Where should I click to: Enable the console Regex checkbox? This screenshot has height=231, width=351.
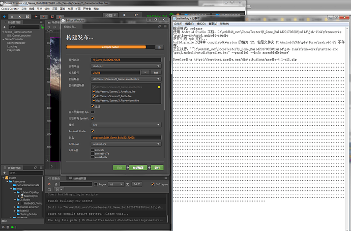click(x=96, y=184)
